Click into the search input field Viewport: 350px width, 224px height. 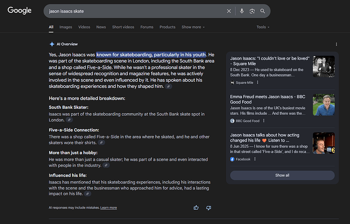tap(134, 11)
